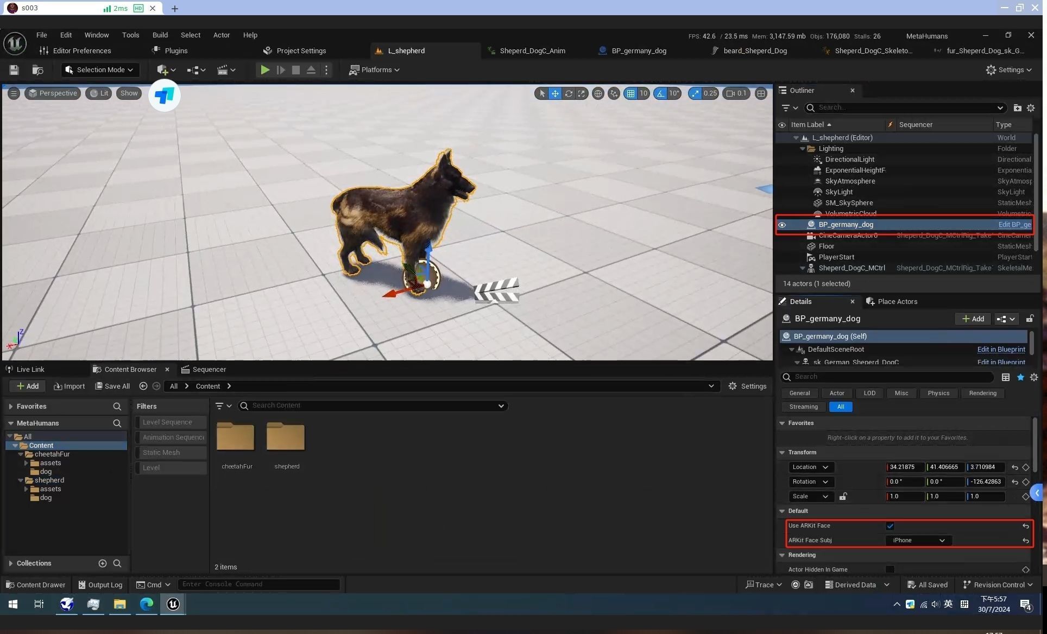Click the Play in editor button

click(264, 70)
